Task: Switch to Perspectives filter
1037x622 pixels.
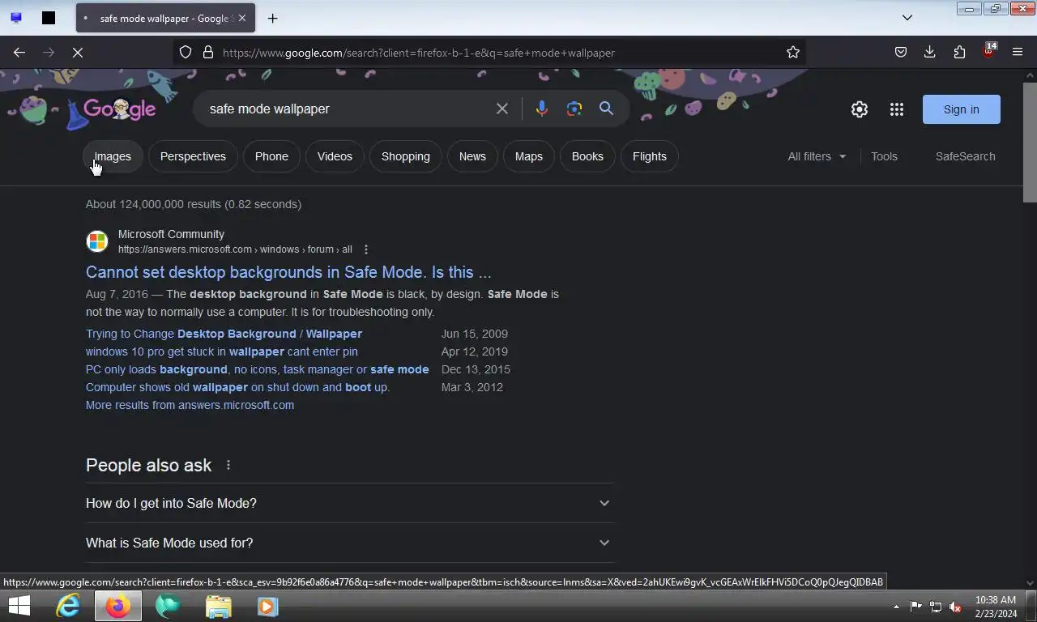Action: [x=193, y=156]
